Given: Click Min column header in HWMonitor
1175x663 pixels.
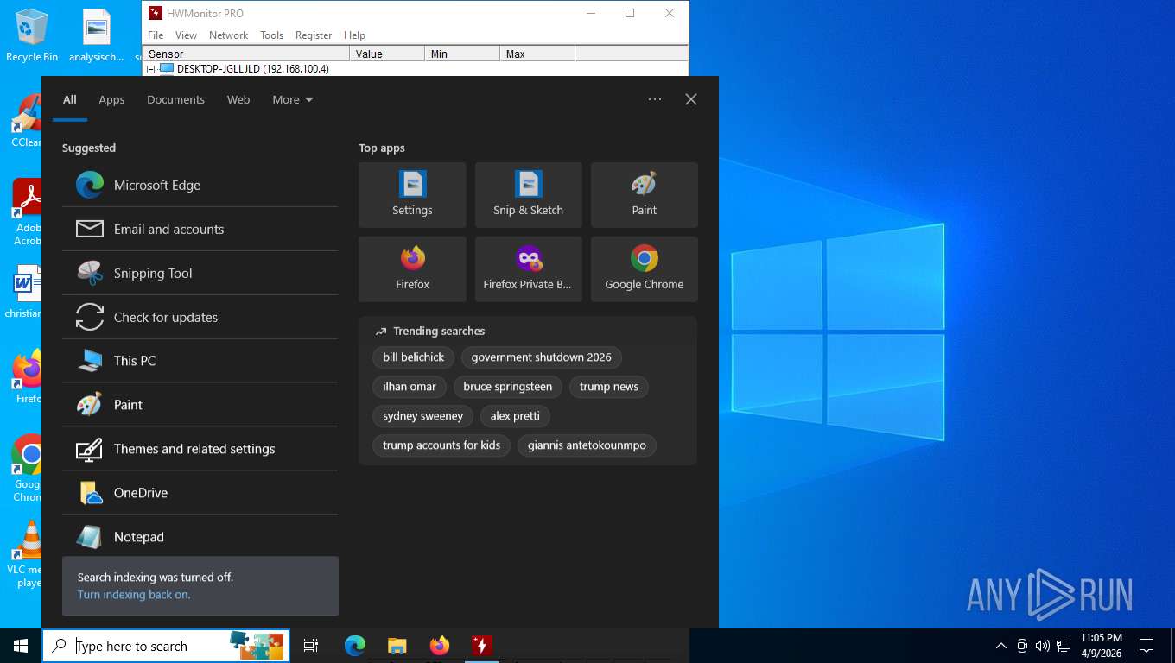Looking at the screenshot, I should 462,54.
